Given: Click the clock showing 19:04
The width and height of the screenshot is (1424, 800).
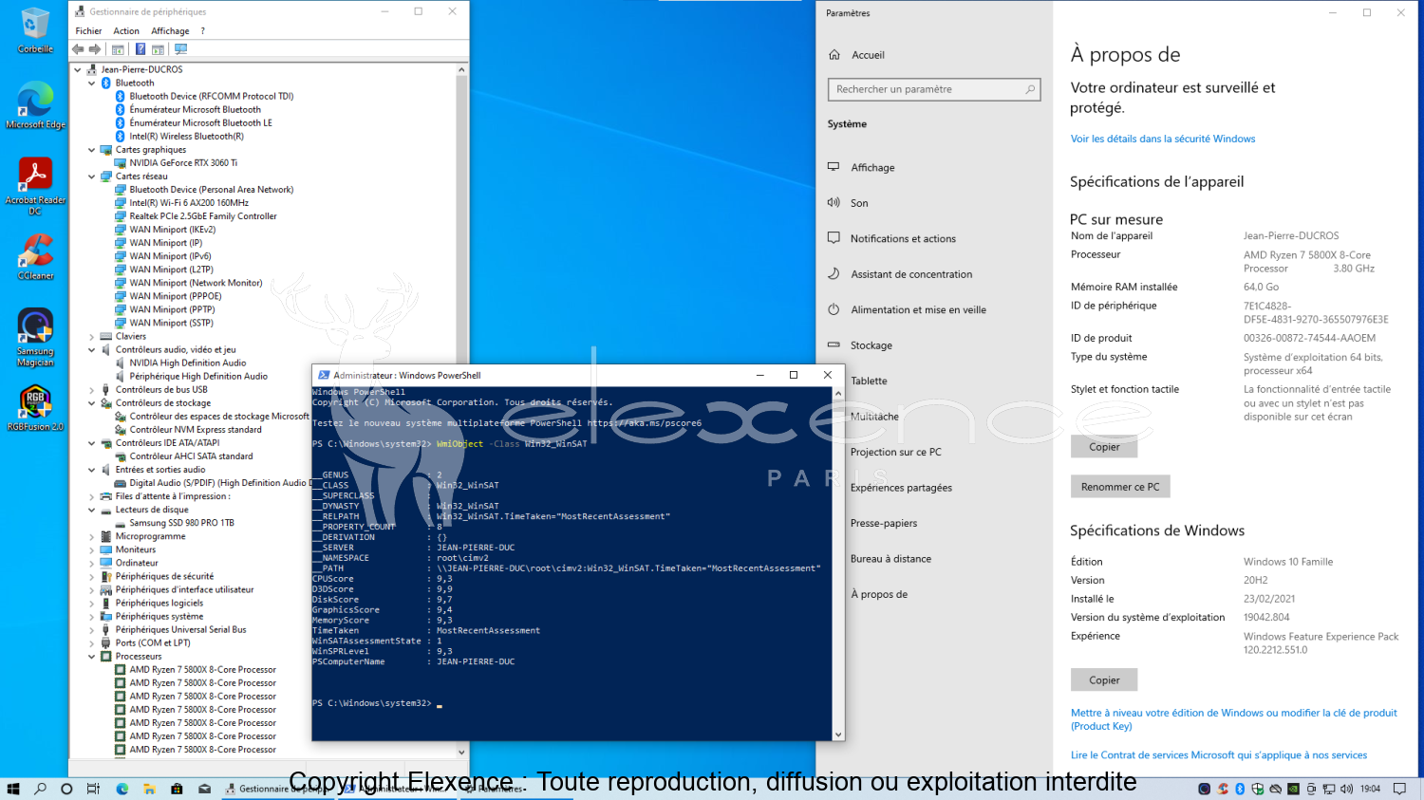Looking at the screenshot, I should (x=1370, y=789).
